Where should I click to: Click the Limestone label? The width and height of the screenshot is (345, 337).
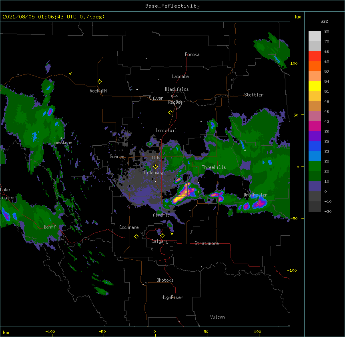[x=61, y=142]
